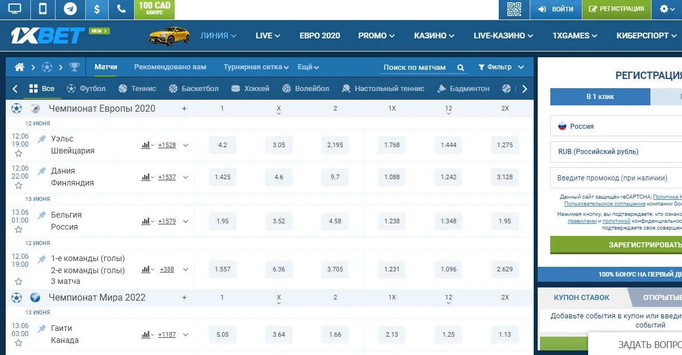Show statistics for Гаити – Канада
This screenshot has height=355, width=682.
(147, 334)
